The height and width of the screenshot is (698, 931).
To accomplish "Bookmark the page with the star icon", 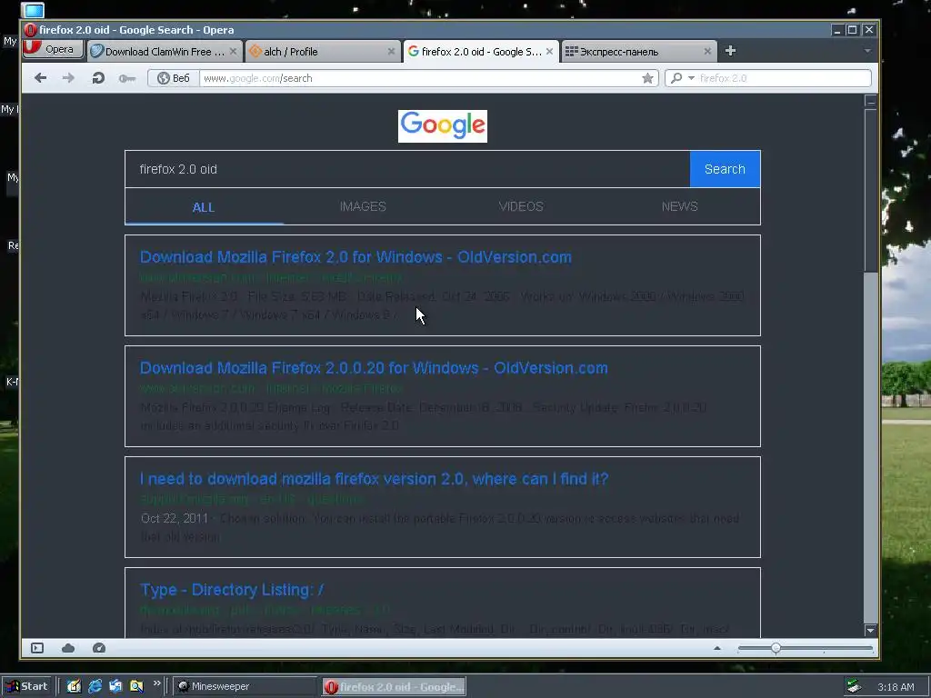I will [647, 78].
